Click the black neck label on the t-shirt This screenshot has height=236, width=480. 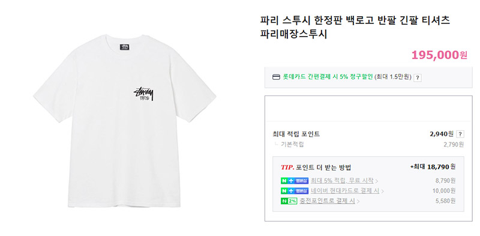pyautogui.click(x=125, y=47)
